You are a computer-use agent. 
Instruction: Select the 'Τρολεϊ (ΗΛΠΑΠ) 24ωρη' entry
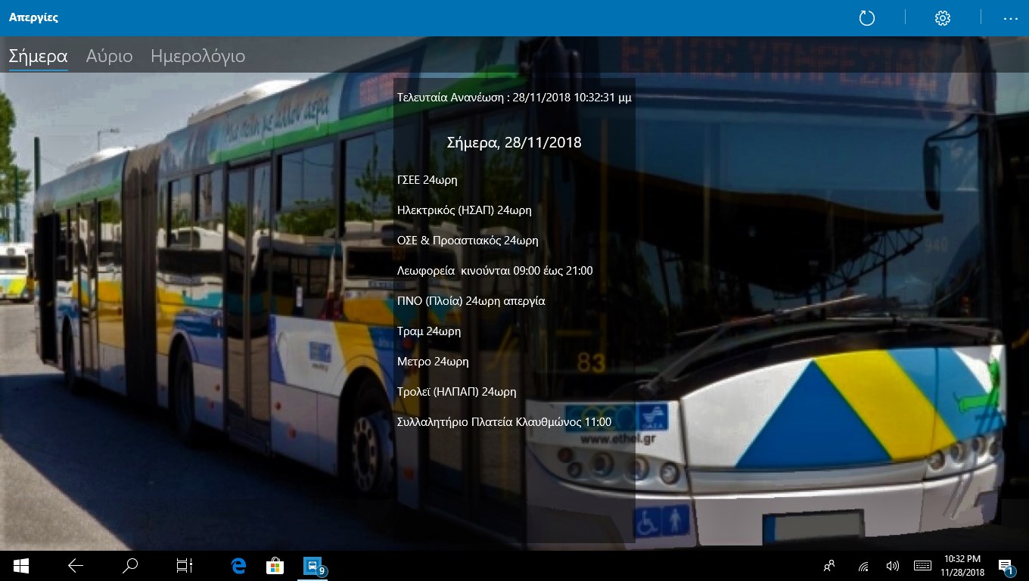pyautogui.click(x=457, y=392)
